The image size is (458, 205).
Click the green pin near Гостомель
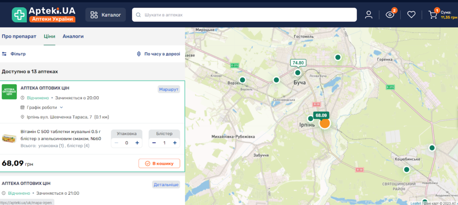click(x=338, y=57)
